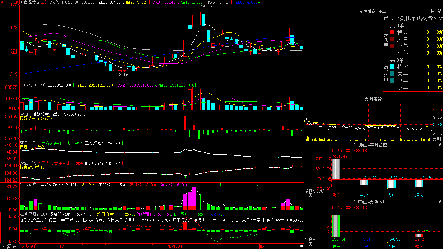The width and height of the screenshot is (443, 249).
Task: Click the 大智慧 label at bottom-left
Action: [x=9, y=246]
